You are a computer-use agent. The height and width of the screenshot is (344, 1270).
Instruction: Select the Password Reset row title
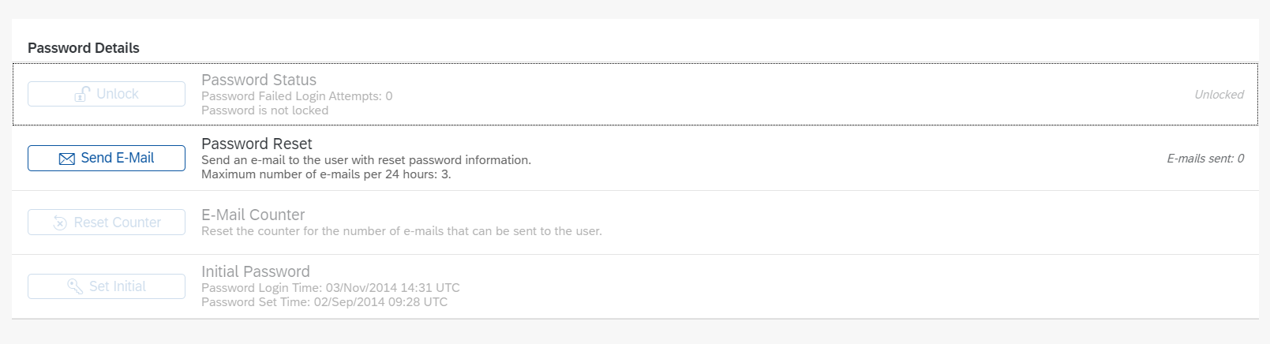[x=257, y=144]
